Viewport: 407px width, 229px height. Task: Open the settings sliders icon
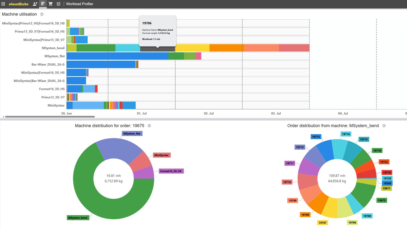(x=59, y=4)
